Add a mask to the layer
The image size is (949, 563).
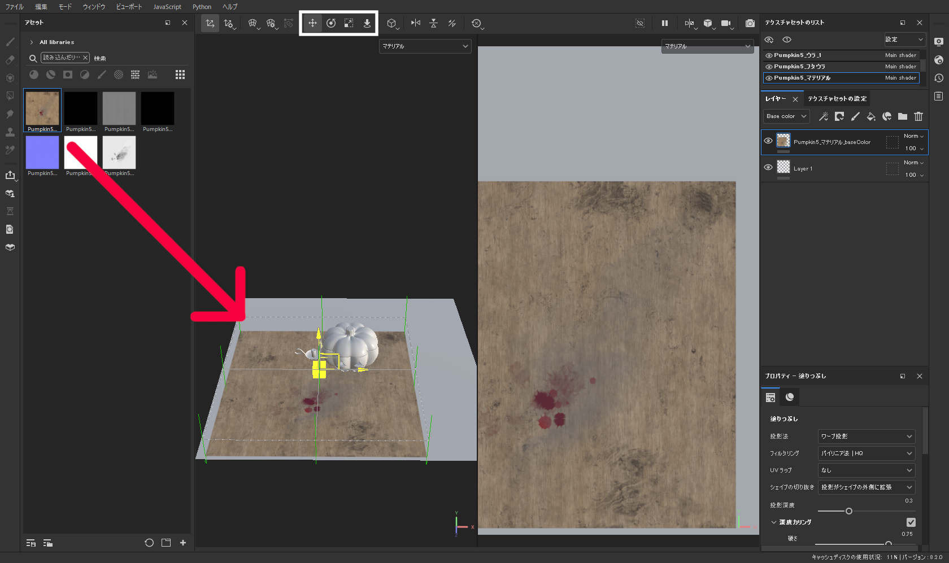(x=839, y=116)
